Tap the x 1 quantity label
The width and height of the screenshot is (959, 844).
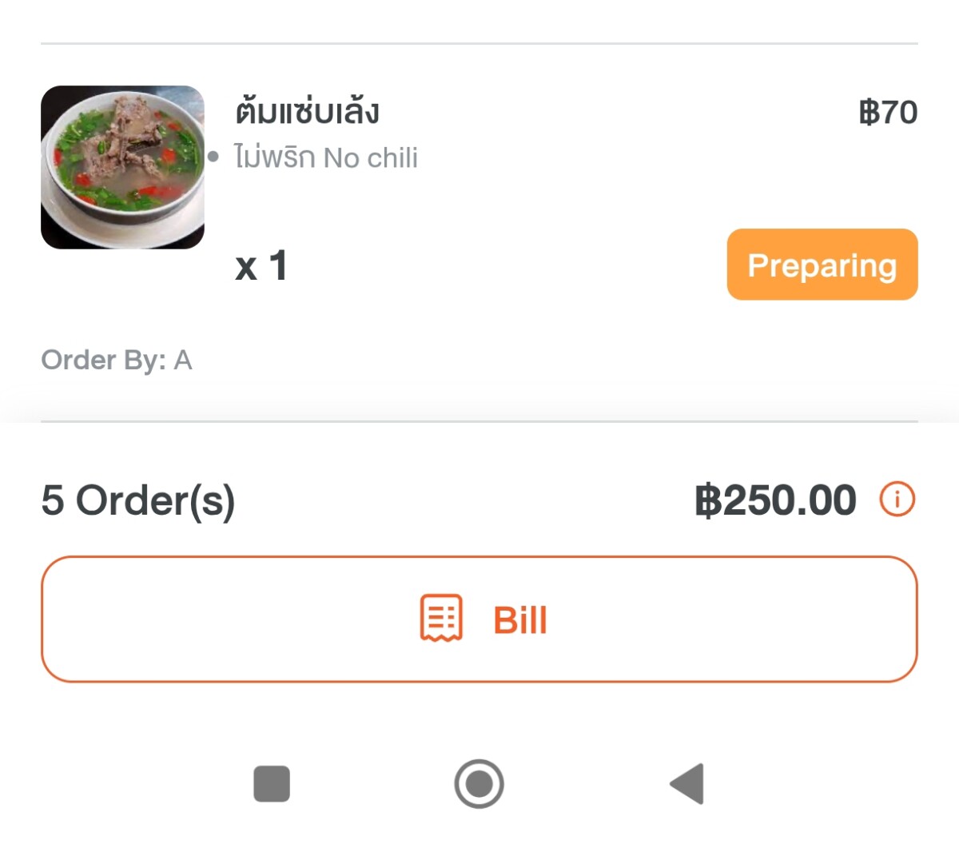coord(261,265)
